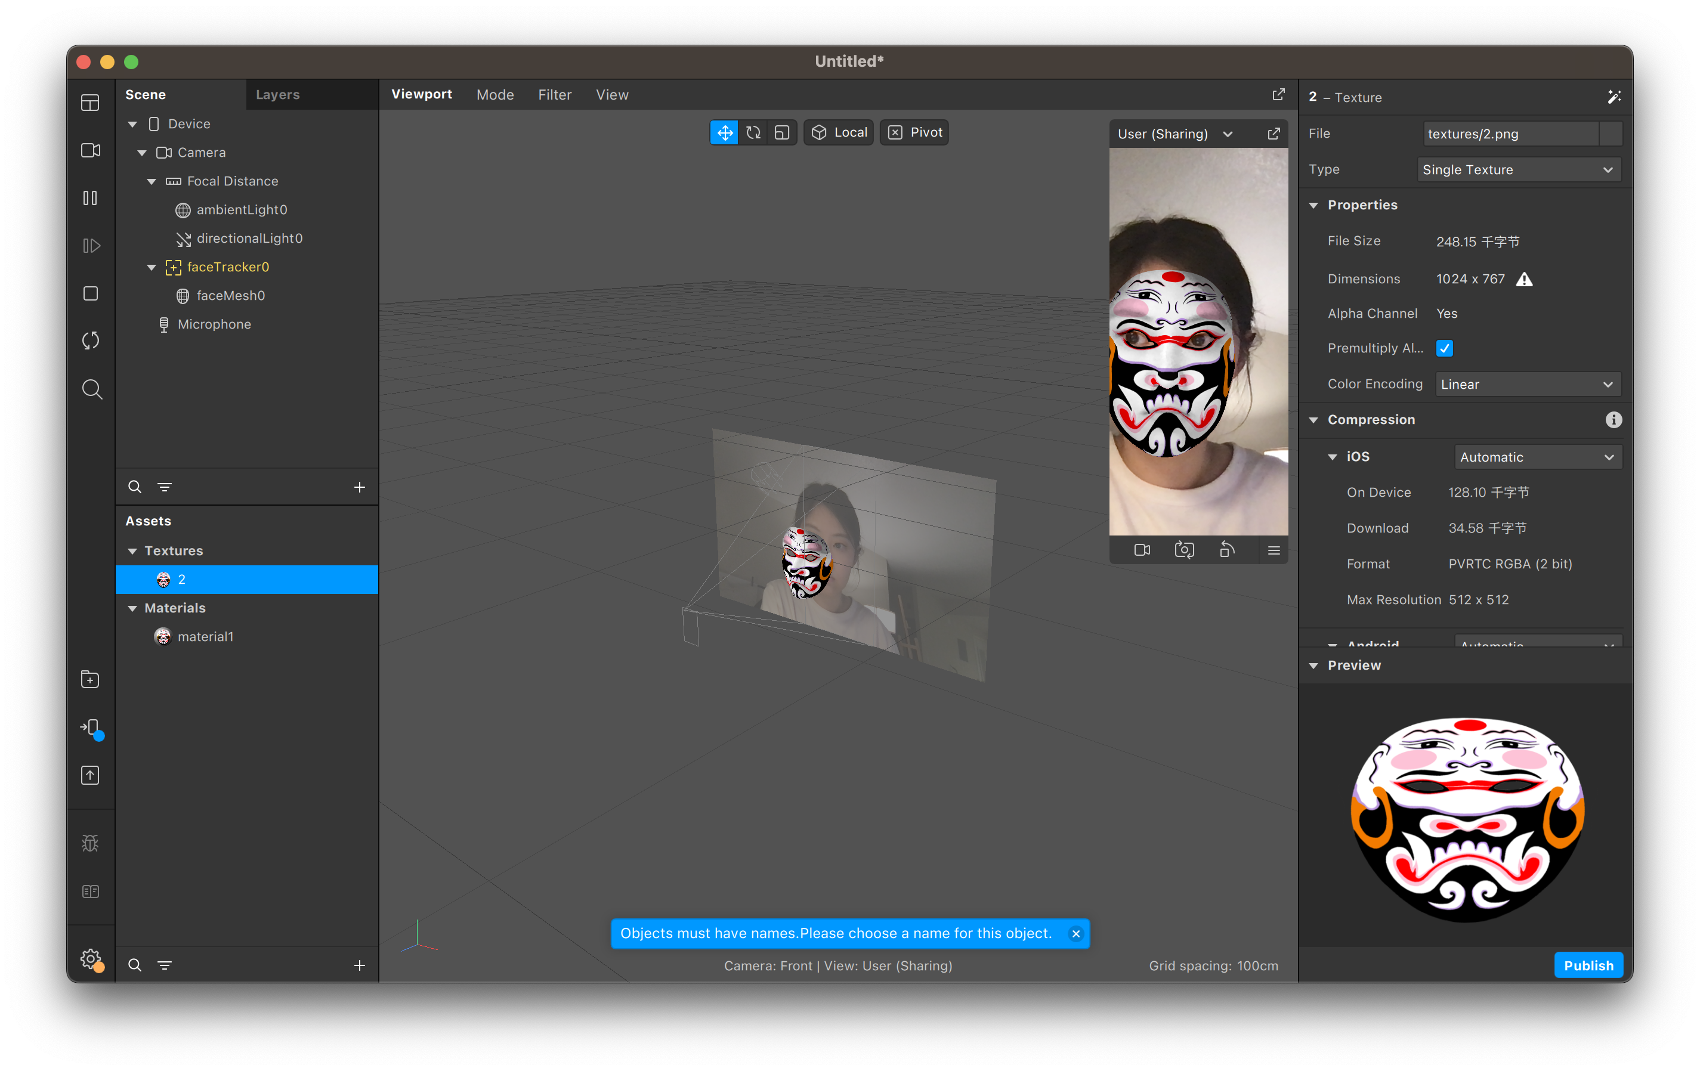This screenshot has width=1700, height=1071.
Task: Click the refresh restart icon in left sidebar
Action: 90,341
